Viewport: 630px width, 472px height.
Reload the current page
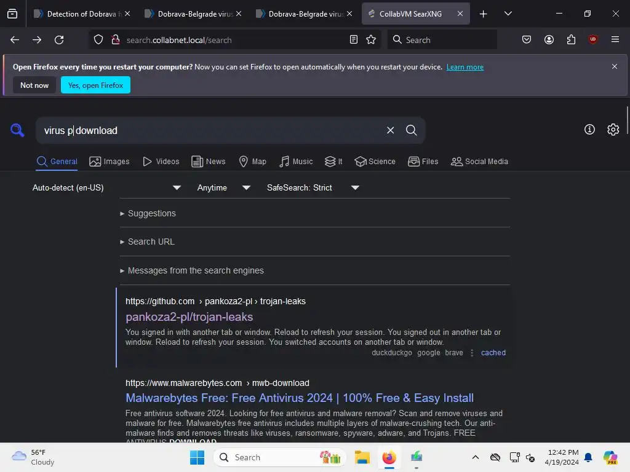(59, 40)
